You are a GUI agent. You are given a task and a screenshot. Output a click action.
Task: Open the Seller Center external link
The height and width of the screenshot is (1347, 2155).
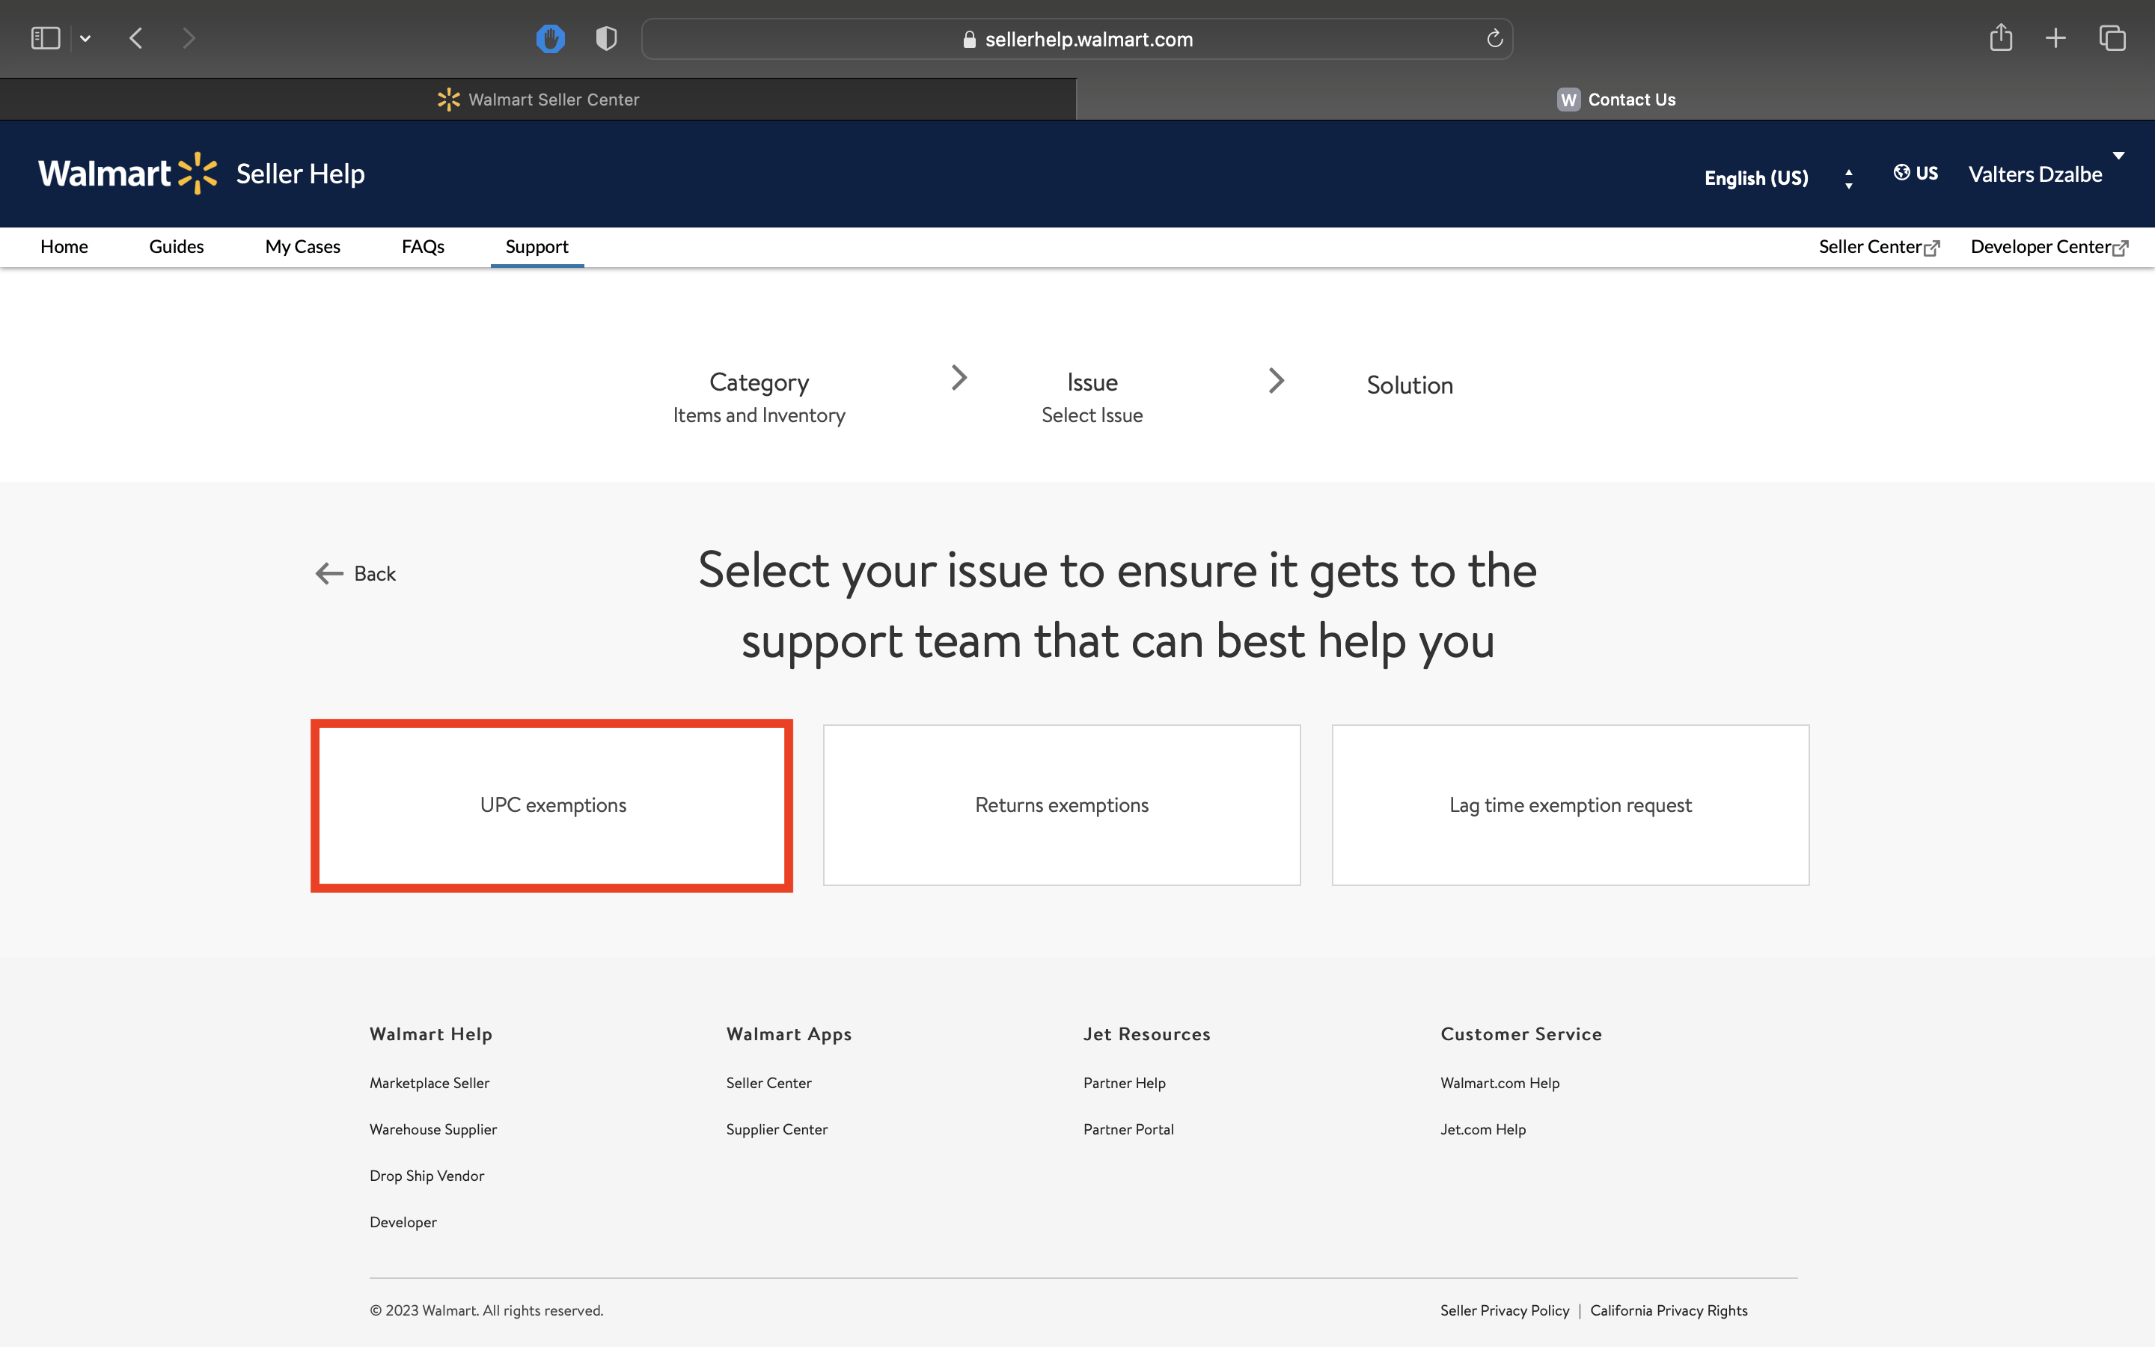coord(1879,247)
